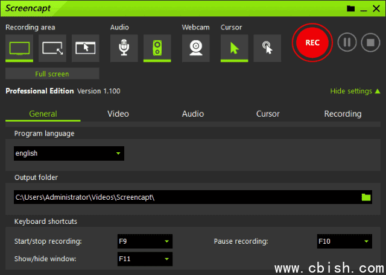This screenshot has width=386, height=275.
Task: Toggle system speaker audio recording
Action: [157, 48]
